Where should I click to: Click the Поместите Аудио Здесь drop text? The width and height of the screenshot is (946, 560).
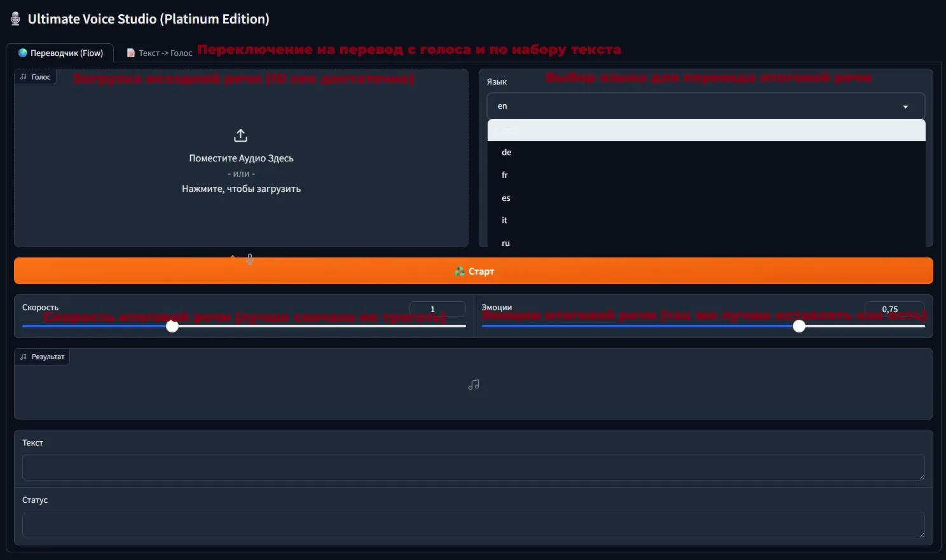[242, 158]
